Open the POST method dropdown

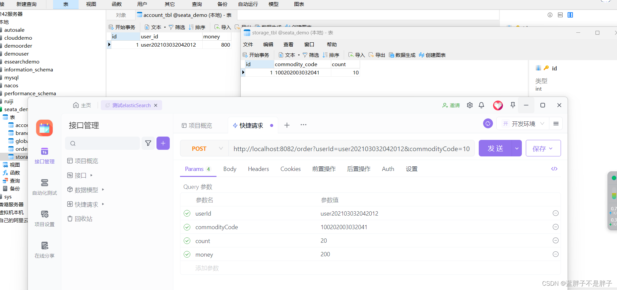[205, 148]
